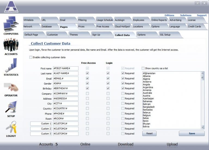This screenshot has height=150, width=209.
Task: Open the Support link
Action: pyautogui.click(x=202, y=15)
